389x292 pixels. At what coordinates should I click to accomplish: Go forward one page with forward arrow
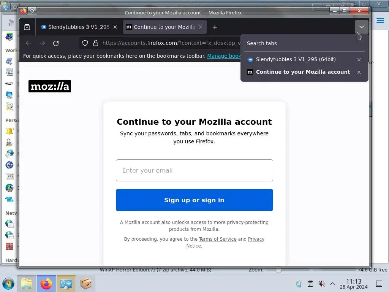click(42, 43)
